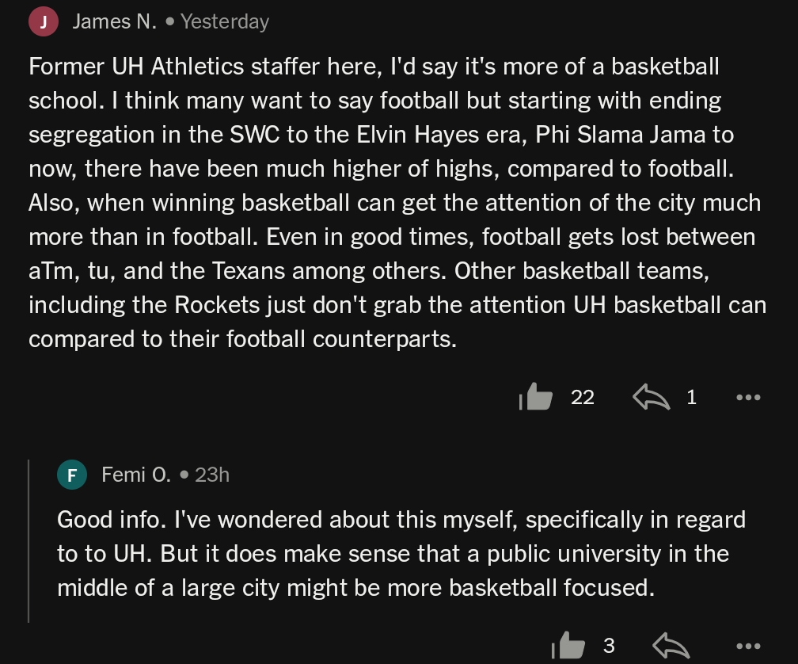
Task: Click Femi O.'s teal F avatar
Action: click(72, 475)
